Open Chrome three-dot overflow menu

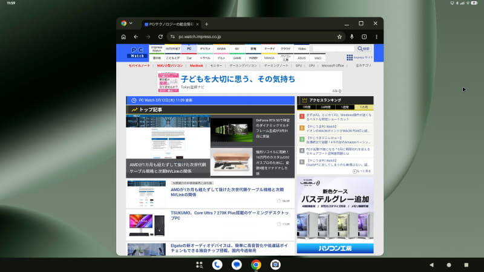pyautogui.click(x=376, y=37)
